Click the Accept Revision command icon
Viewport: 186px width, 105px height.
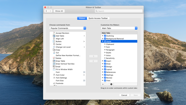click(x=54, y=33)
